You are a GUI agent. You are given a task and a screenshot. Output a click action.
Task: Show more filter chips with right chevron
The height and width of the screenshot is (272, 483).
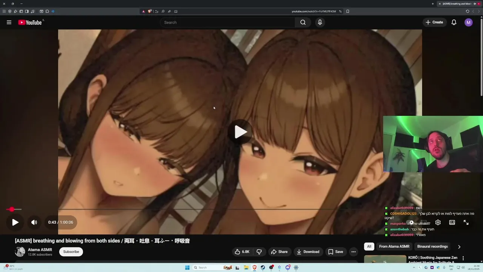tap(459, 247)
